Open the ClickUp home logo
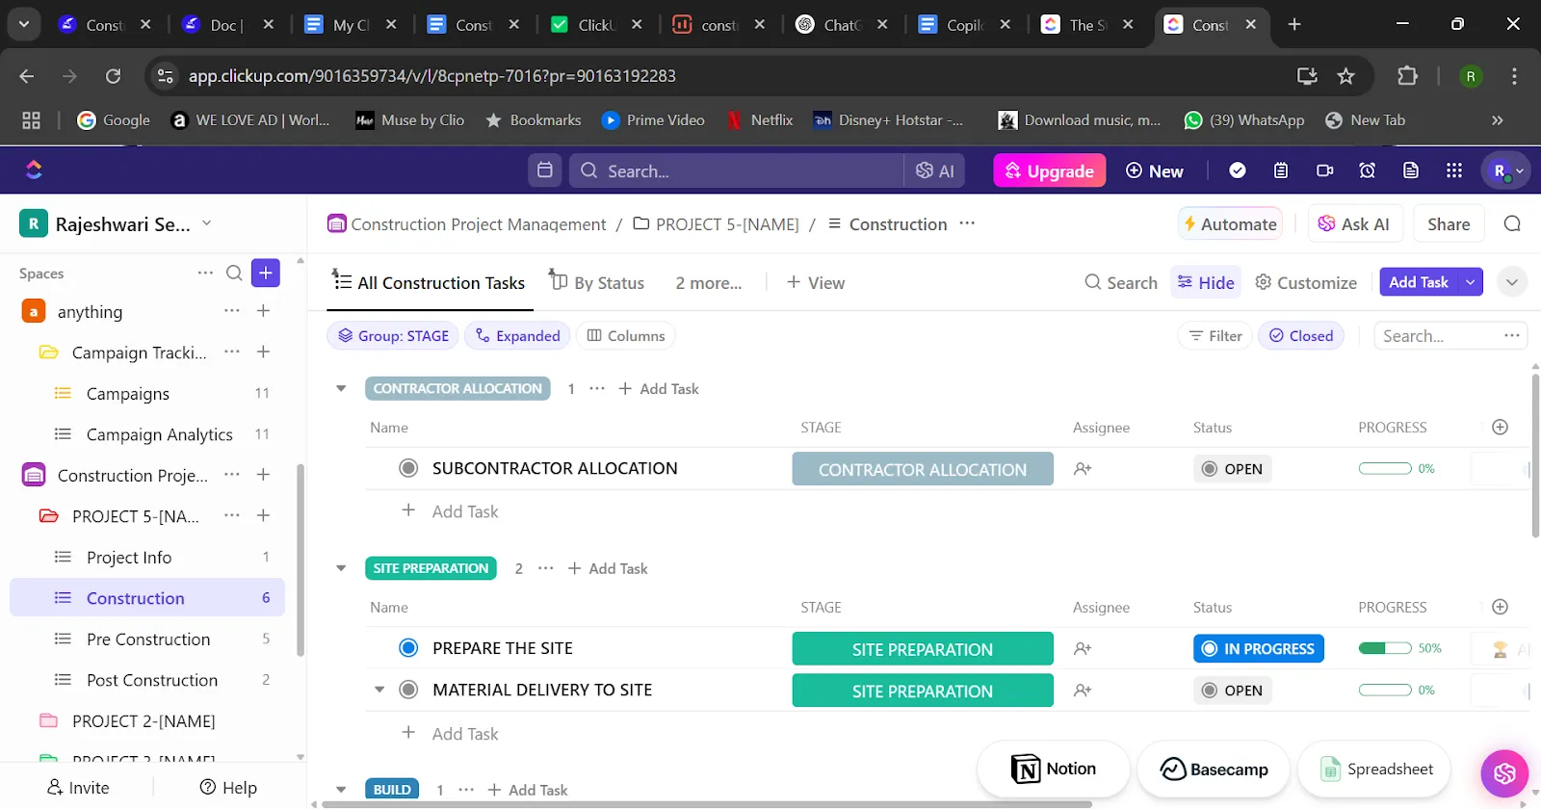1541x809 pixels. pos(34,170)
